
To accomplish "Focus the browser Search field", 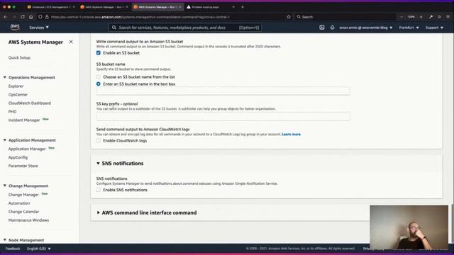I will 345,17.
